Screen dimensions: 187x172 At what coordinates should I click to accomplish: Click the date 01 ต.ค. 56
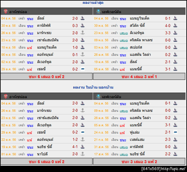[9, 154]
